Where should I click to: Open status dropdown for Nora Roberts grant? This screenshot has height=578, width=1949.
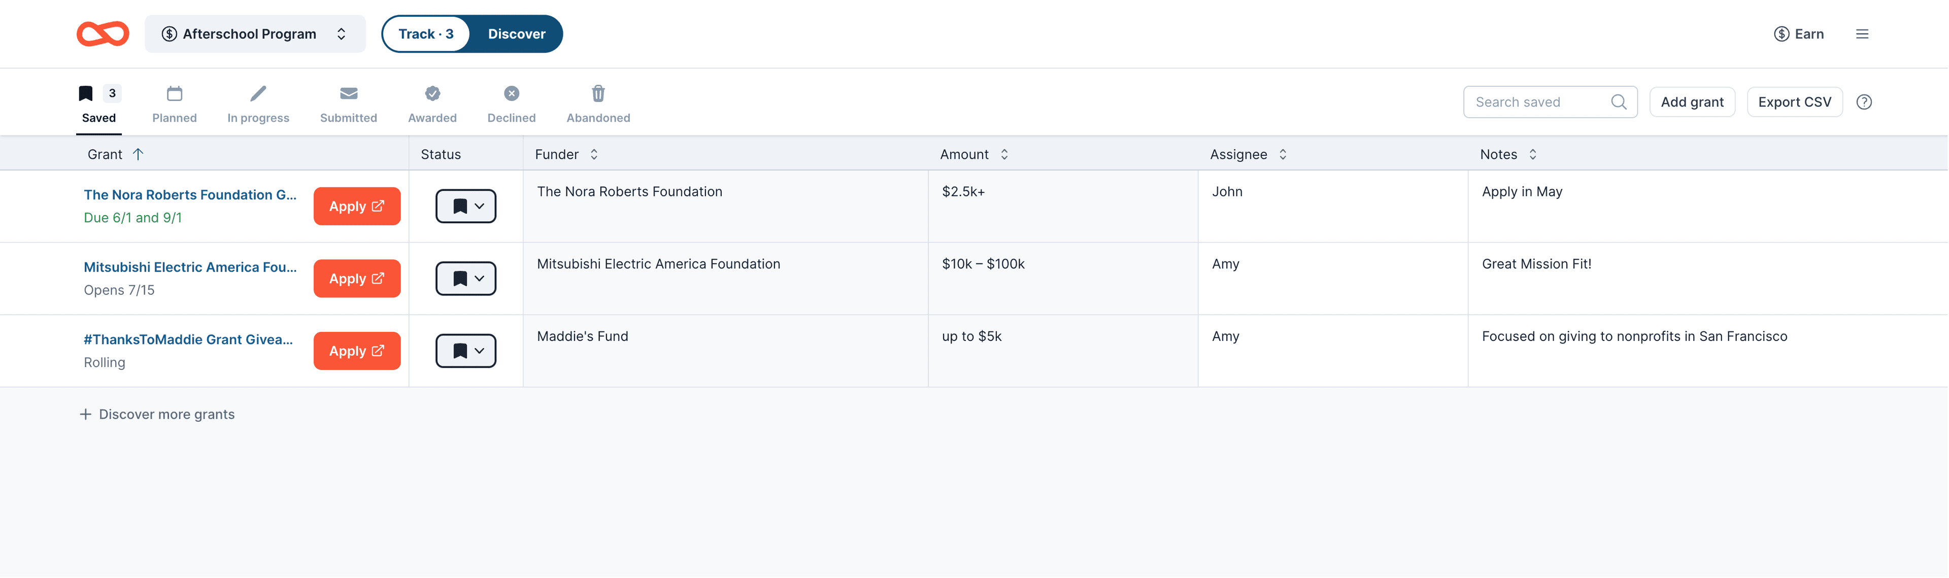pos(465,206)
